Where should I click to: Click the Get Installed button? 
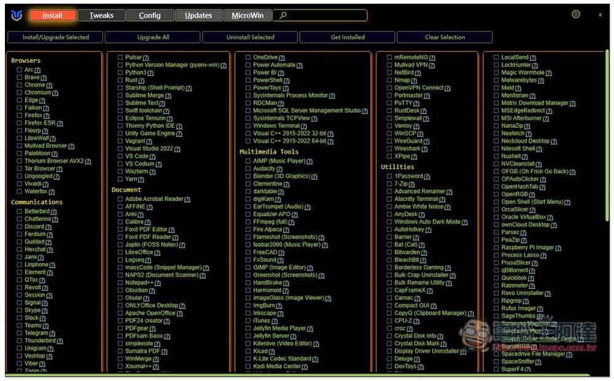pyautogui.click(x=348, y=37)
